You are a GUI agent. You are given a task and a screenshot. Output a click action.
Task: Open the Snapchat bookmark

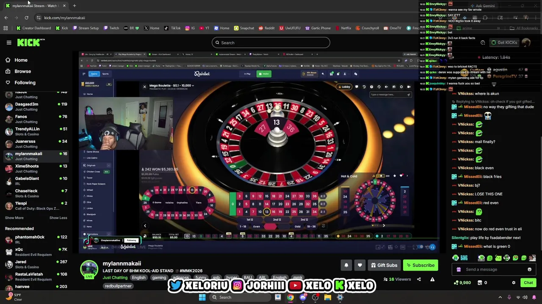click(x=244, y=28)
